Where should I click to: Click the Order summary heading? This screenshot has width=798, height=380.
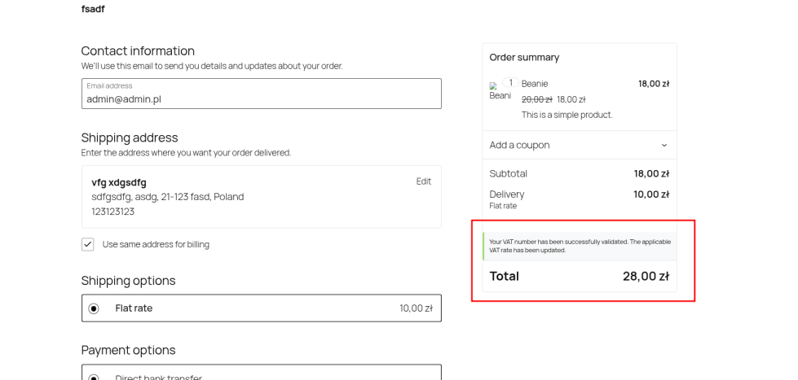(x=524, y=58)
